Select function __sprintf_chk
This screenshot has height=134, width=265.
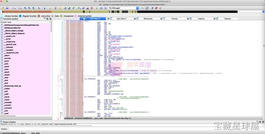pyautogui.click(x=10, y=44)
